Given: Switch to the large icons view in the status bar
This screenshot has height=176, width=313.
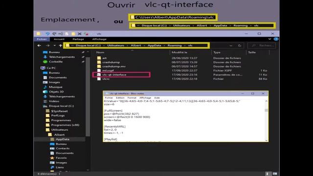Looking at the screenshot, I should coord(275,174).
